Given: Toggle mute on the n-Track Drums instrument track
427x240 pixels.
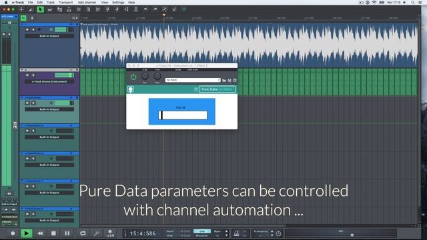Looking at the screenshot, I should tap(27, 75).
